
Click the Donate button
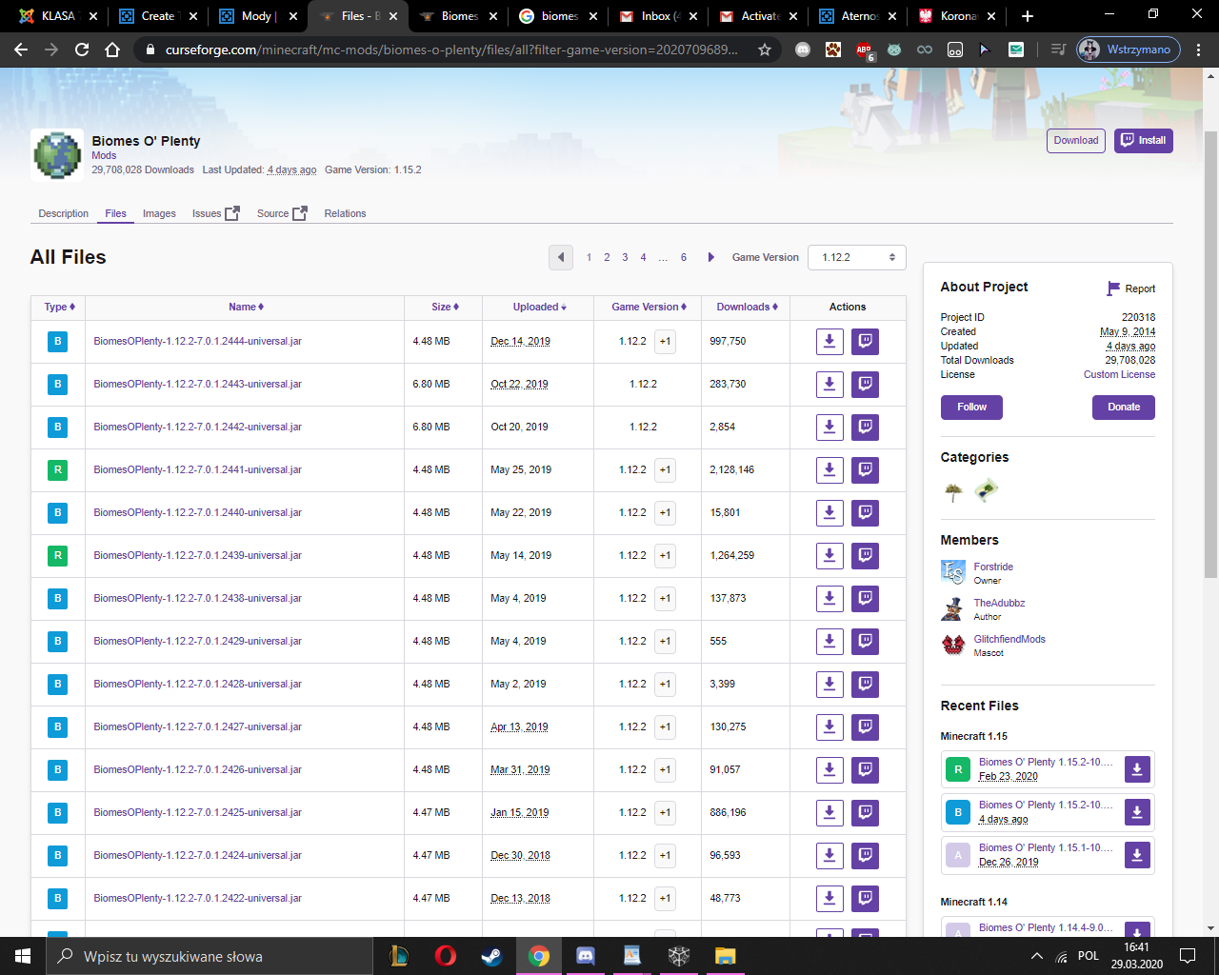point(1124,407)
